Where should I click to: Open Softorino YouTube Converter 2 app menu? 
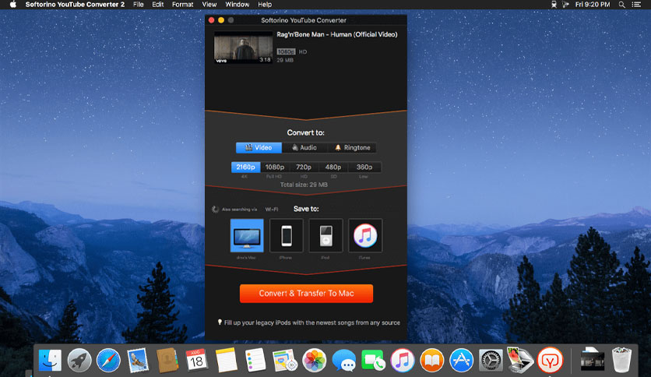click(76, 5)
